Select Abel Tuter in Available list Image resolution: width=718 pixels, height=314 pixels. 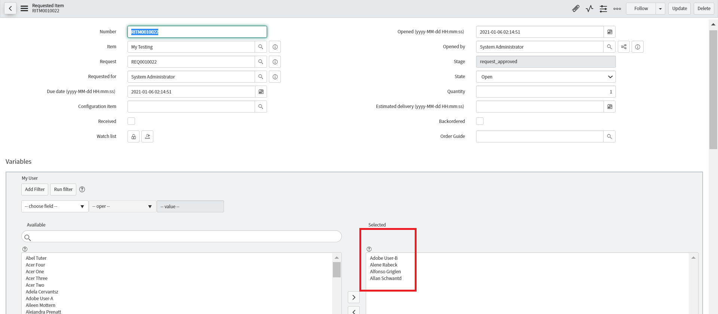pyautogui.click(x=36, y=258)
